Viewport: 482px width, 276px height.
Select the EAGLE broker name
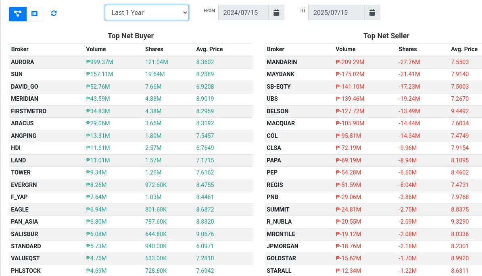coord(20,210)
